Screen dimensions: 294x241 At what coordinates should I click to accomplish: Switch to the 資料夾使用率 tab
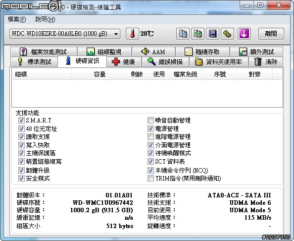point(218,61)
